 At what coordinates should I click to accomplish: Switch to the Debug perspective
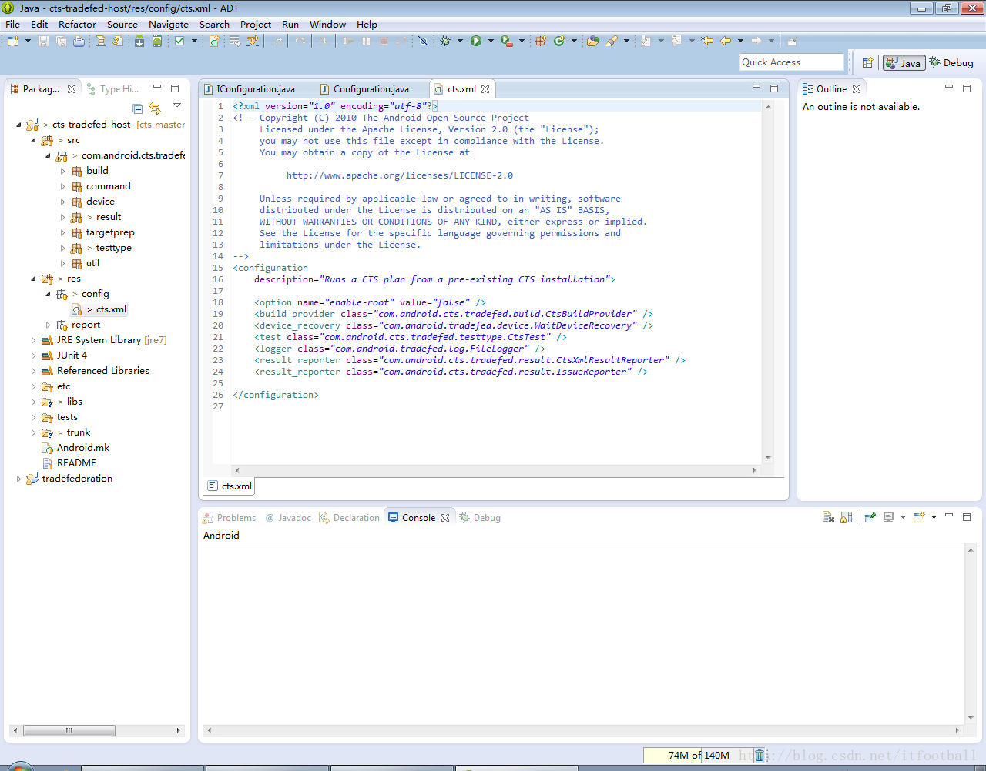pyautogui.click(x=951, y=63)
